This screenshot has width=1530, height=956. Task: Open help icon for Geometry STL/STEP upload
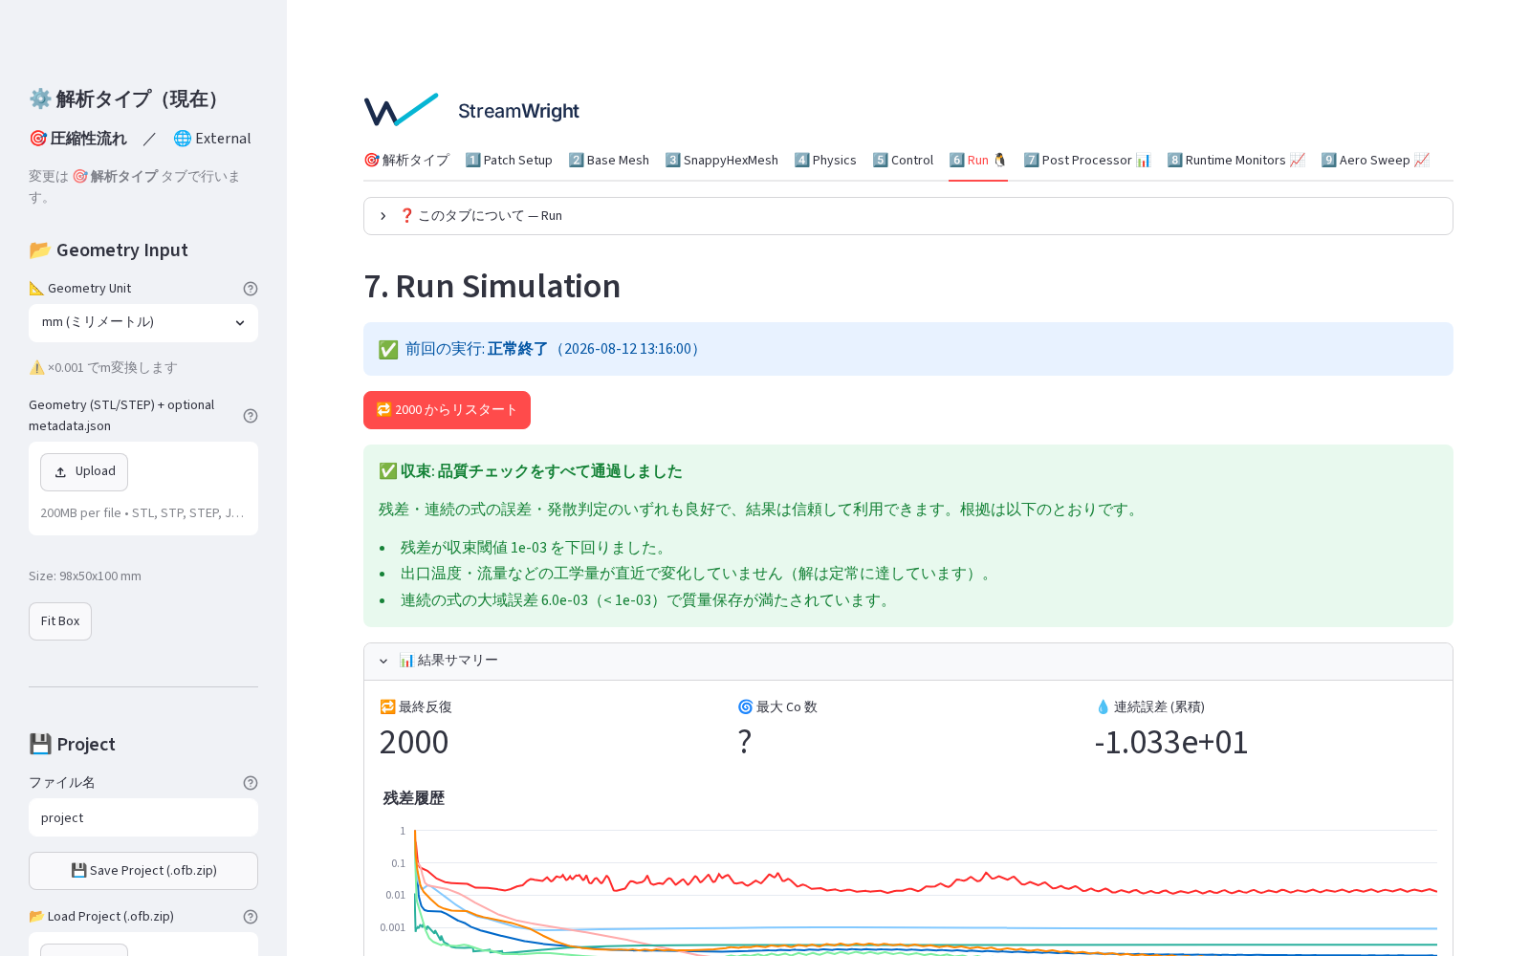(251, 416)
